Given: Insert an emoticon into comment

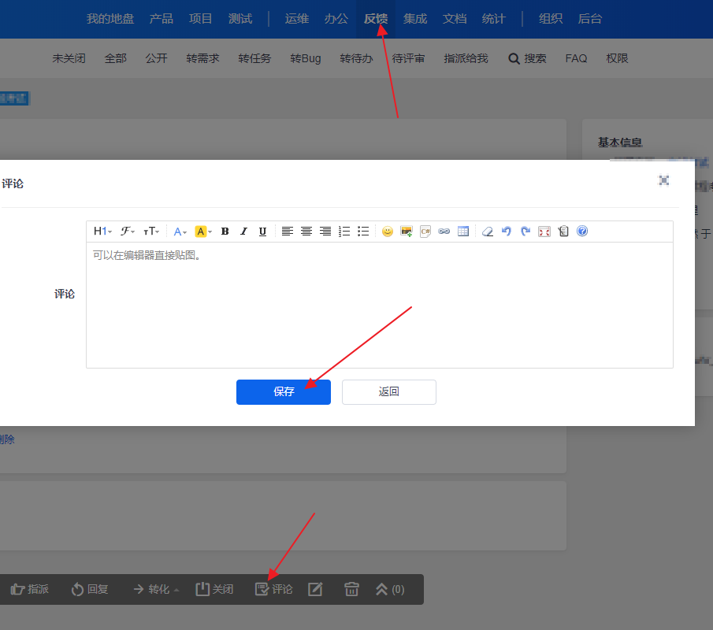Looking at the screenshot, I should [x=387, y=232].
